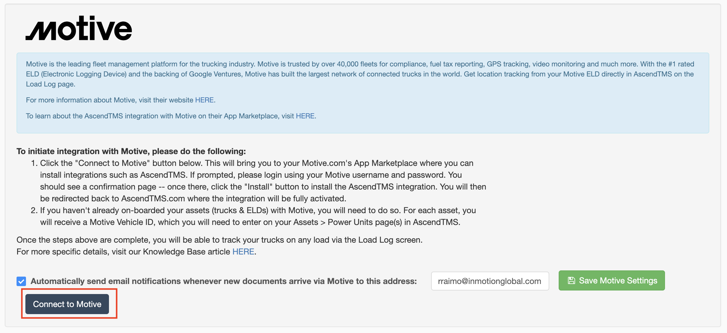Open App Marketplace HERE link
The width and height of the screenshot is (727, 333).
305,116
